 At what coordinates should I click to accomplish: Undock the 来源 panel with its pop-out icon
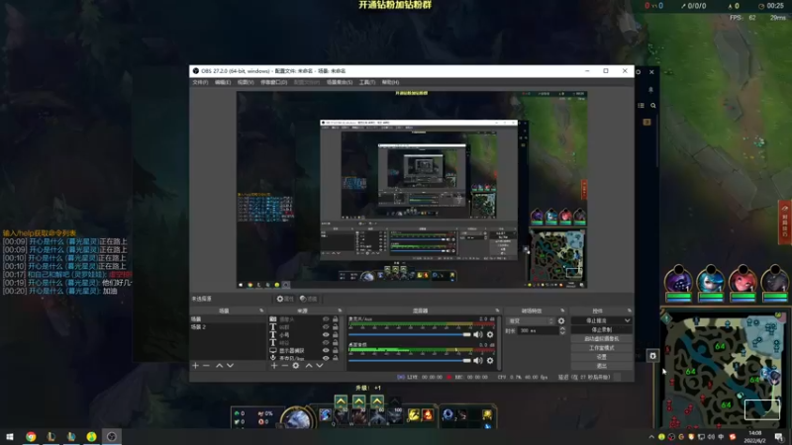click(340, 311)
